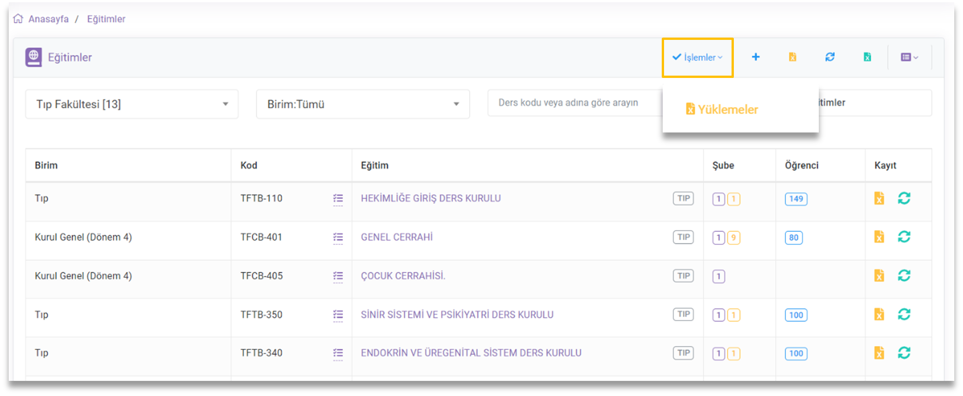Screen dimensions: 963x396
Task: Click the plus icon to add an education
Action: [755, 57]
